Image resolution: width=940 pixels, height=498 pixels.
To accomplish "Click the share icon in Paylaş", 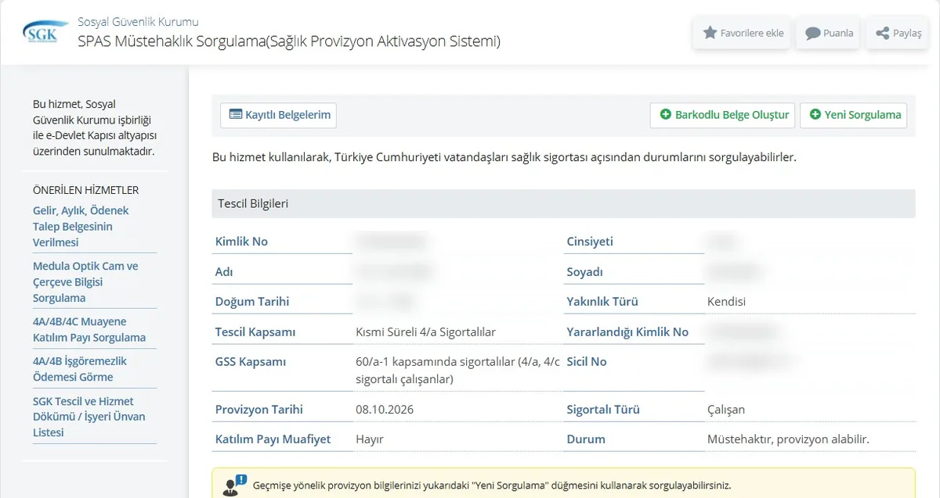I will (882, 33).
